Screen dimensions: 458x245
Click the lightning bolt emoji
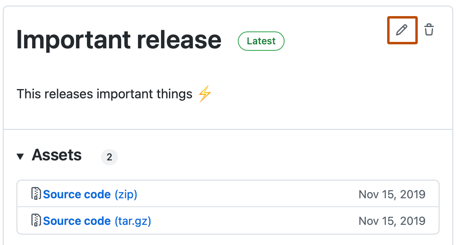coord(204,93)
